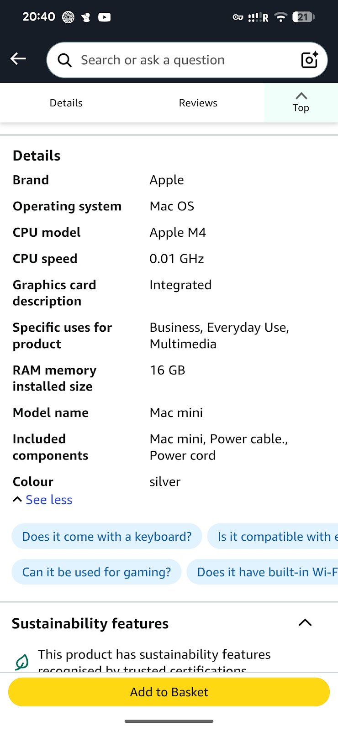The width and height of the screenshot is (338, 731).
Task: Tap the bottom home gesture bar
Action: point(169,721)
